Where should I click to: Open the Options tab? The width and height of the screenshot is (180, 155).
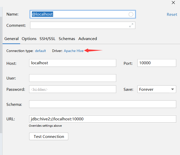pyautogui.click(x=29, y=39)
